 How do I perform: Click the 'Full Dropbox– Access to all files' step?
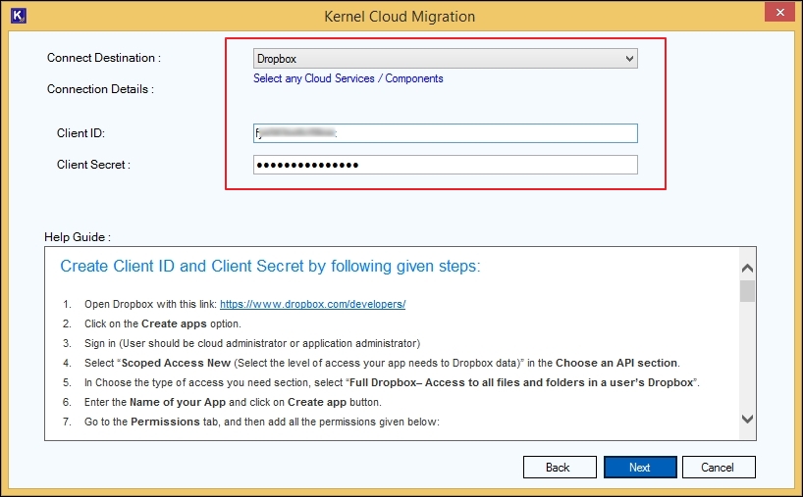(x=392, y=383)
